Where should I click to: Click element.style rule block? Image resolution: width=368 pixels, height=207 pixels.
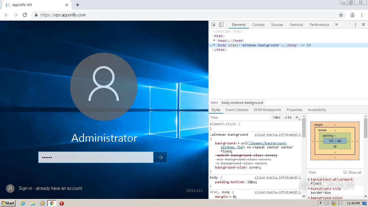pos(255,126)
